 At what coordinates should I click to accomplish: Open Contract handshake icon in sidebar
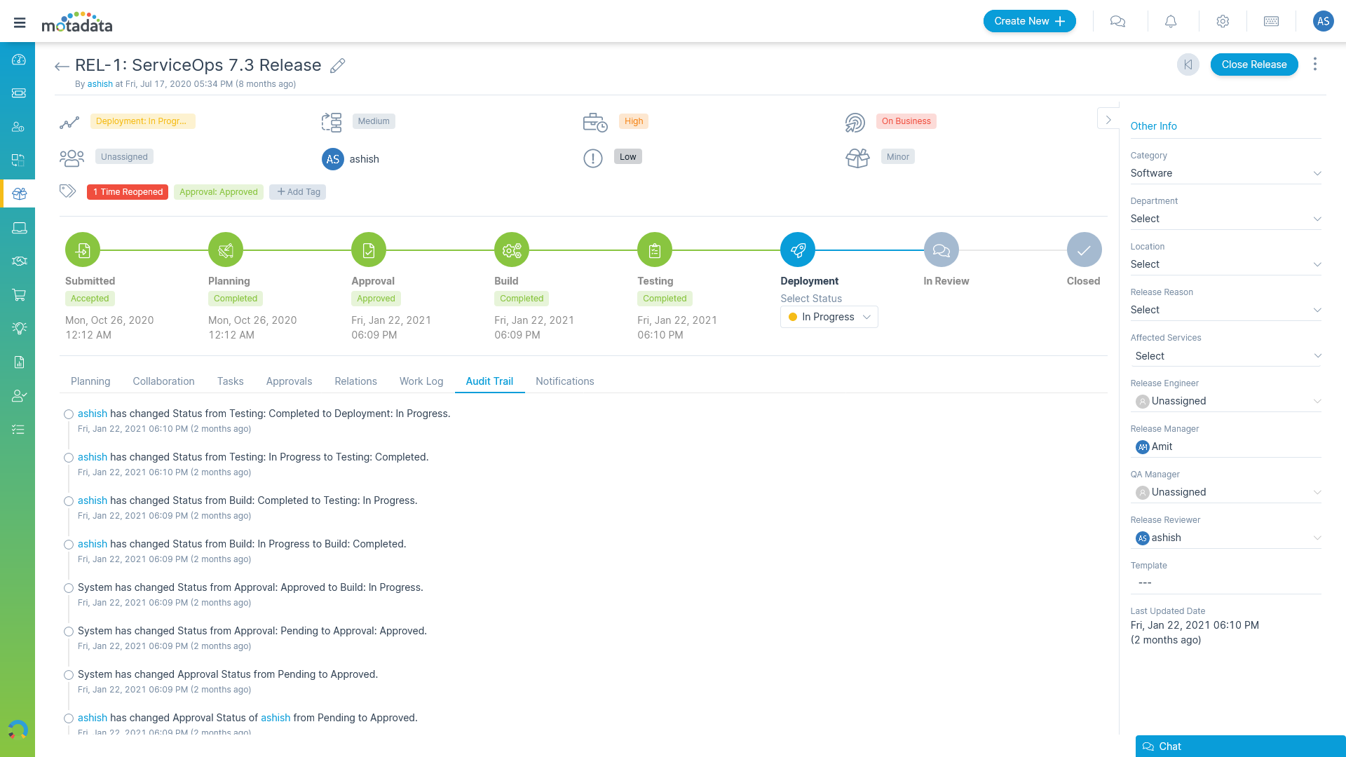[19, 261]
